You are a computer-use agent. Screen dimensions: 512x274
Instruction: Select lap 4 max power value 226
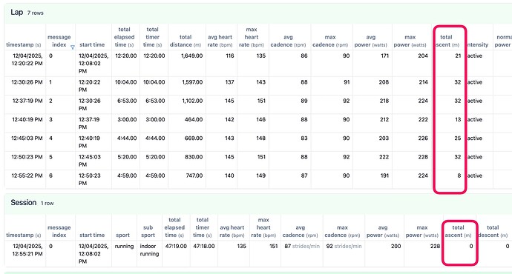tap(423, 138)
